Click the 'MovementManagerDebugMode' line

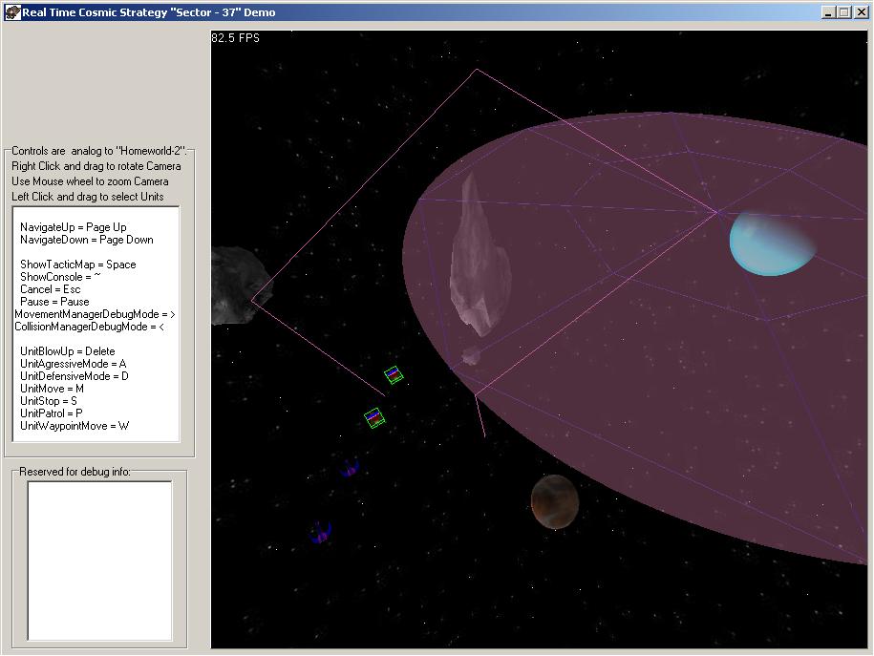[x=95, y=314]
